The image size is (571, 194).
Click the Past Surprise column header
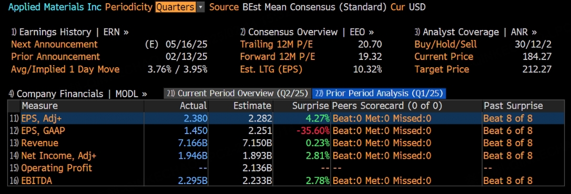coord(513,106)
